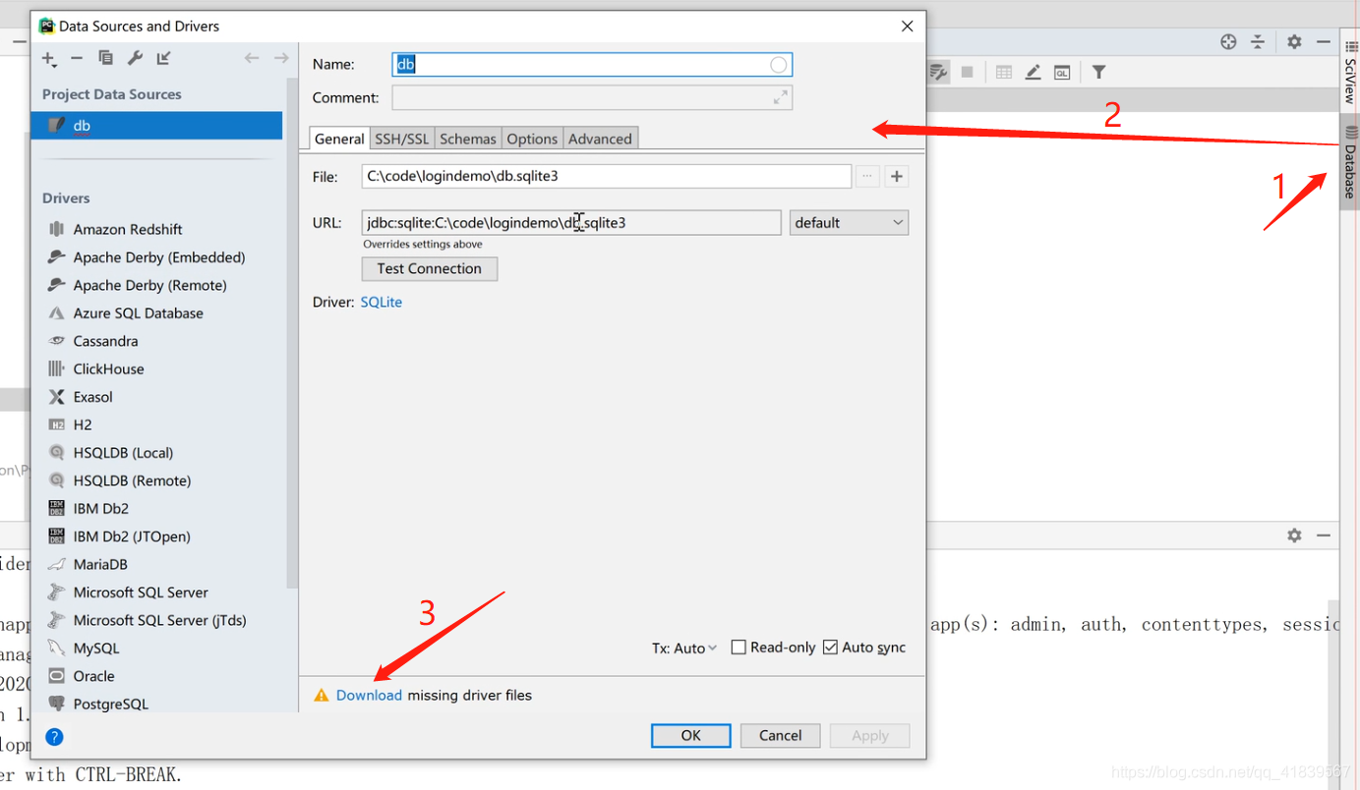Select the MariaDB driver

point(99,564)
